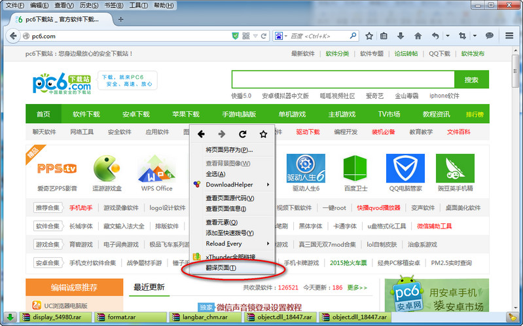Viewport: 523px width, 326px height.
Task: Select the pc6下载站 browser tab
Action: tap(61, 20)
